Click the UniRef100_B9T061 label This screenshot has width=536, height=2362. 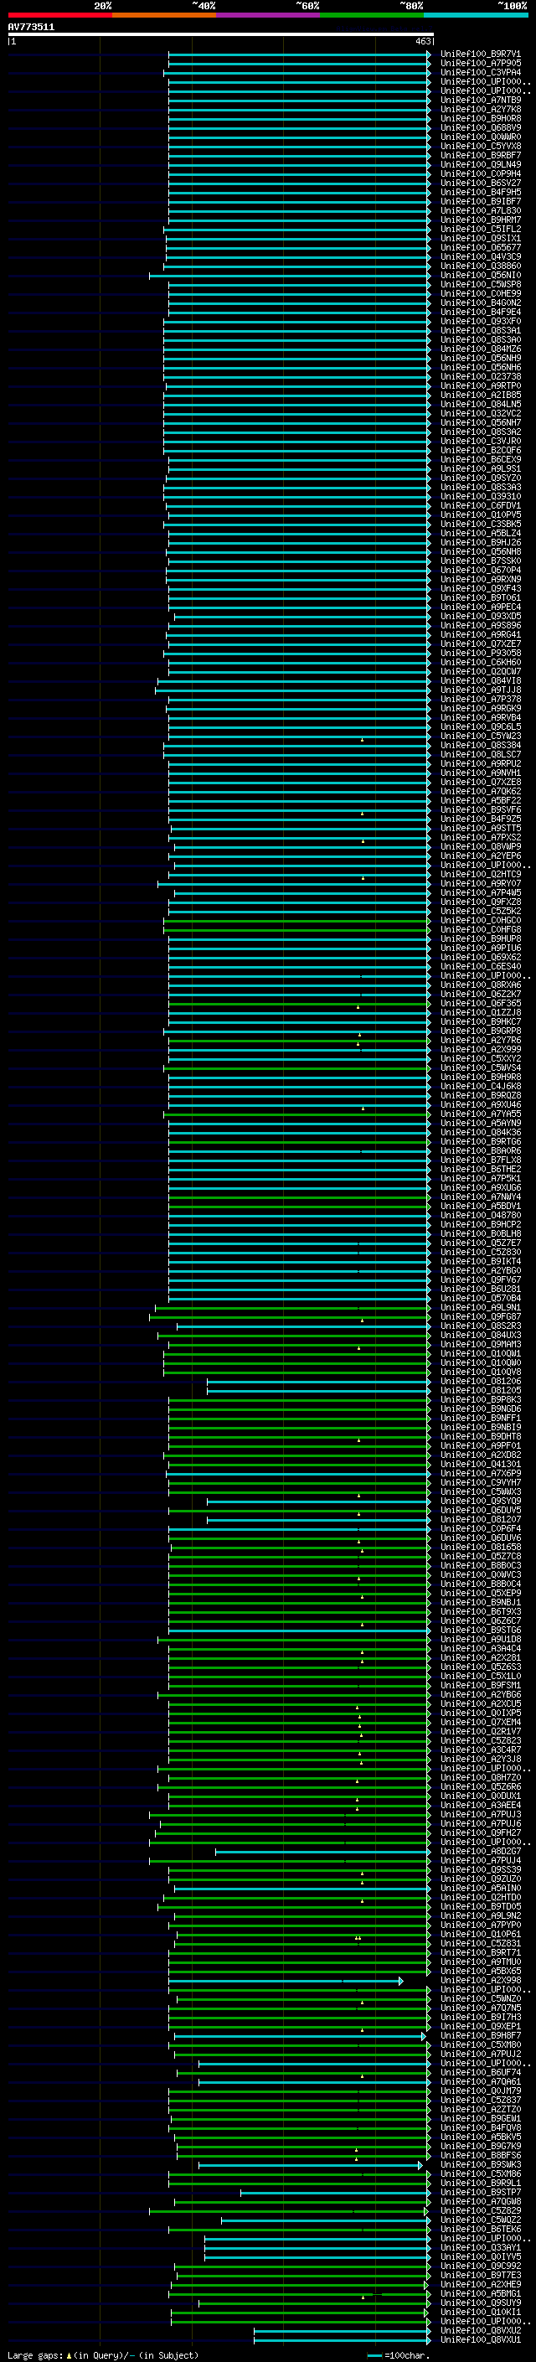[480, 598]
